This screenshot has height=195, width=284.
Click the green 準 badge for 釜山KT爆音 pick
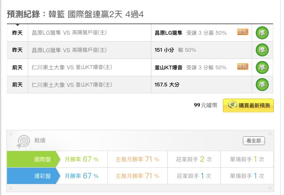(262, 67)
